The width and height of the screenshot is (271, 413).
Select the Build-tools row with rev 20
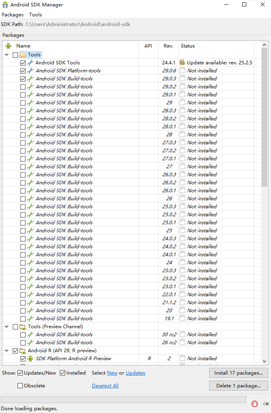(132, 311)
